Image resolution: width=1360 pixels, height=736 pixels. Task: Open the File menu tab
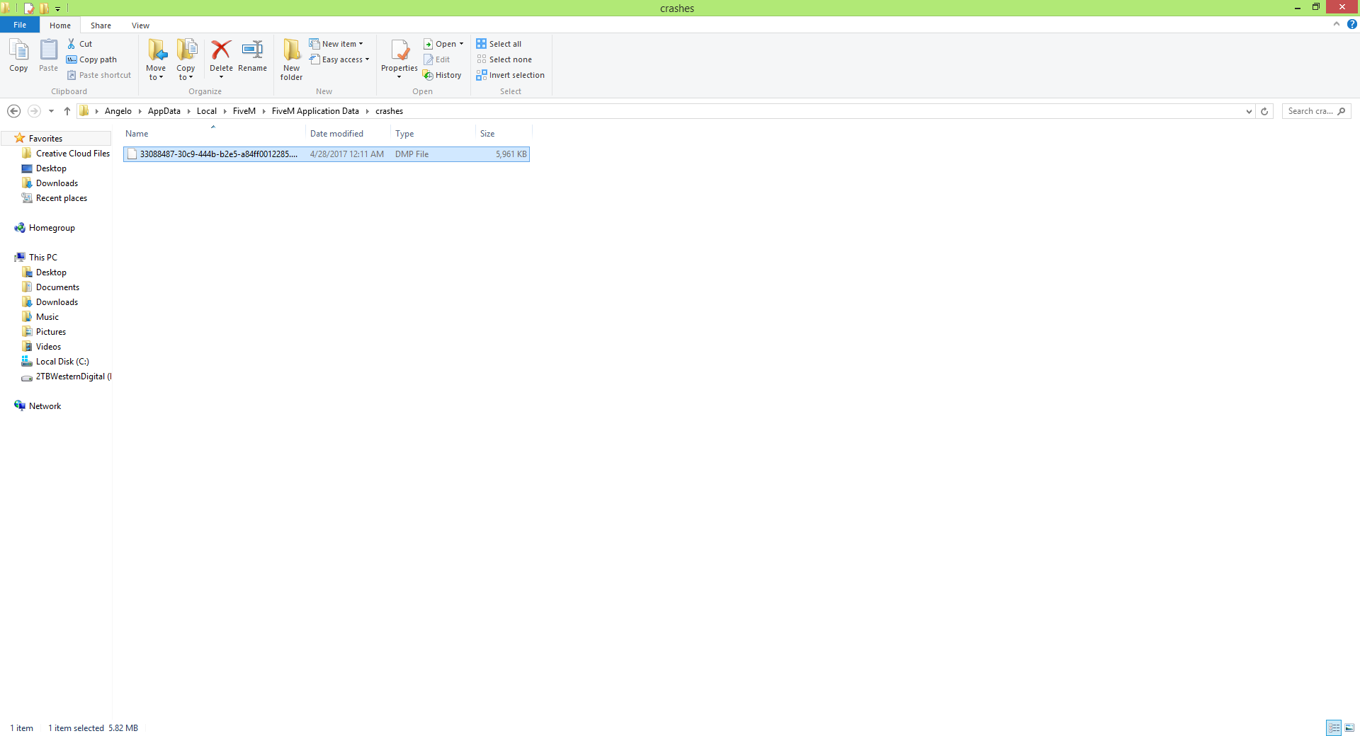(x=20, y=25)
